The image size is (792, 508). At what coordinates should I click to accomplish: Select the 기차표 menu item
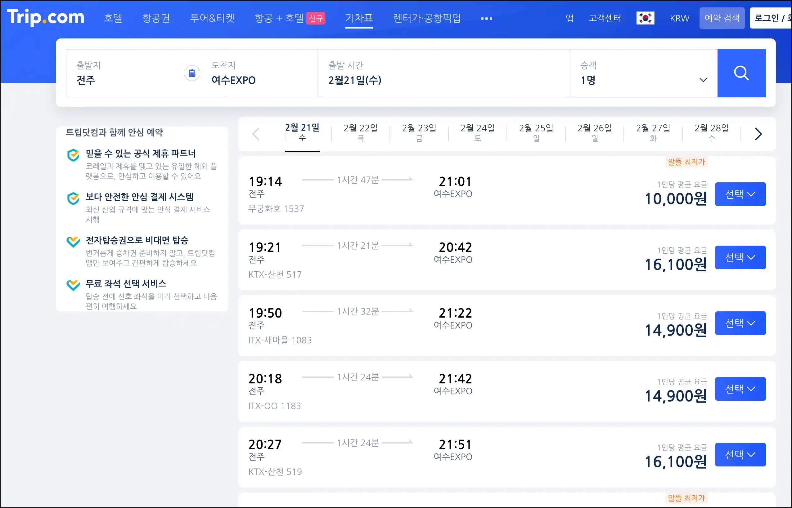tap(359, 18)
